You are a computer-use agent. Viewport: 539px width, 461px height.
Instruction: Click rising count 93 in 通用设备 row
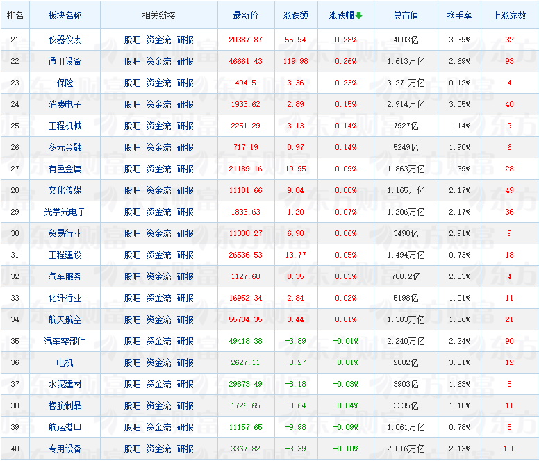tap(509, 61)
